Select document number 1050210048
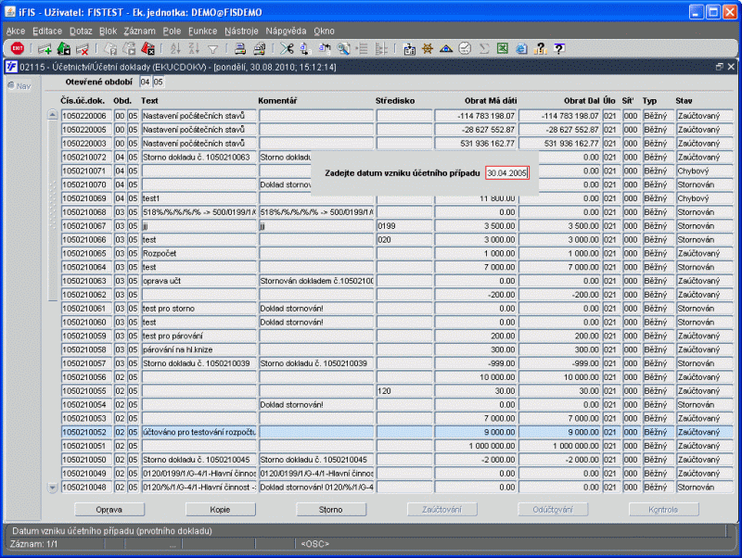 [86, 487]
